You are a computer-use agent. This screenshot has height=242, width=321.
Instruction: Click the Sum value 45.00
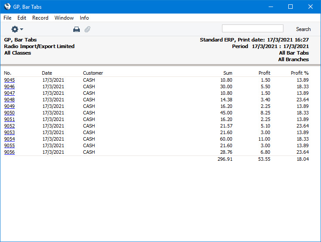[x=226, y=113]
